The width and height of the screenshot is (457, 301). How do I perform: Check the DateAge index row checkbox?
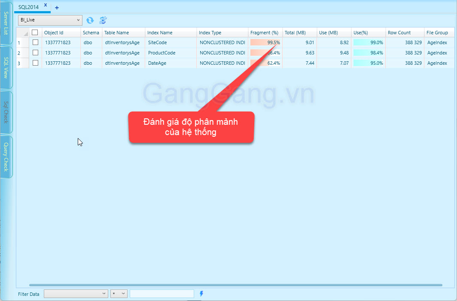(35, 63)
